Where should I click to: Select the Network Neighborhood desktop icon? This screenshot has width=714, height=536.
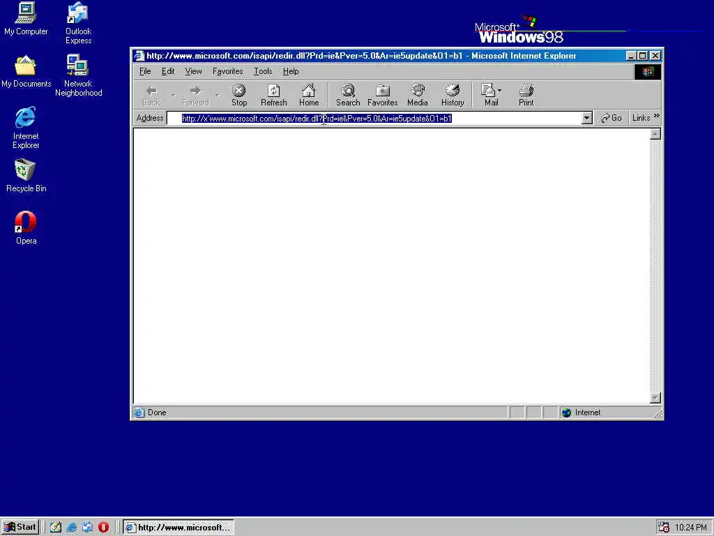coord(78,75)
